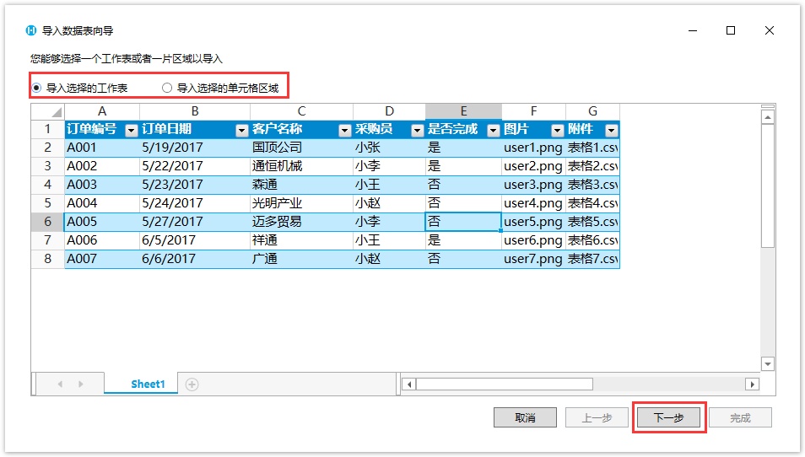Click the select-all corner triangle
Viewport: 805px width, 457px height.
click(57, 112)
